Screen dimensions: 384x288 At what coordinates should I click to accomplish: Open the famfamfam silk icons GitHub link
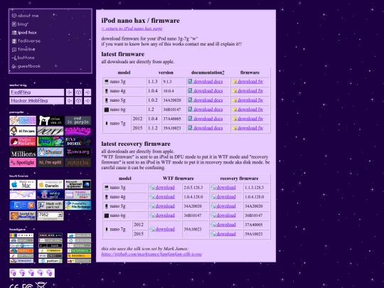(x=151, y=254)
